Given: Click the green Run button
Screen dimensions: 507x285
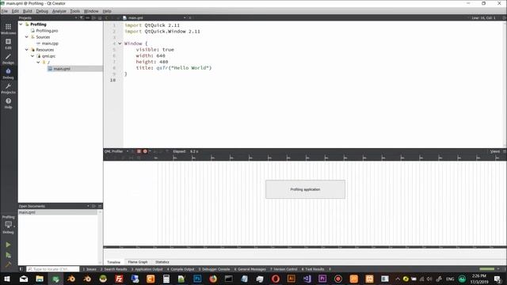Looking at the screenshot, I should (8, 245).
